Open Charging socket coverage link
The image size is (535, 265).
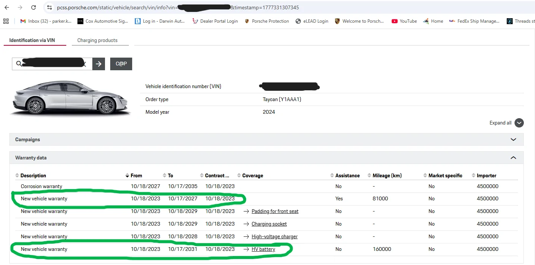pyautogui.click(x=269, y=224)
